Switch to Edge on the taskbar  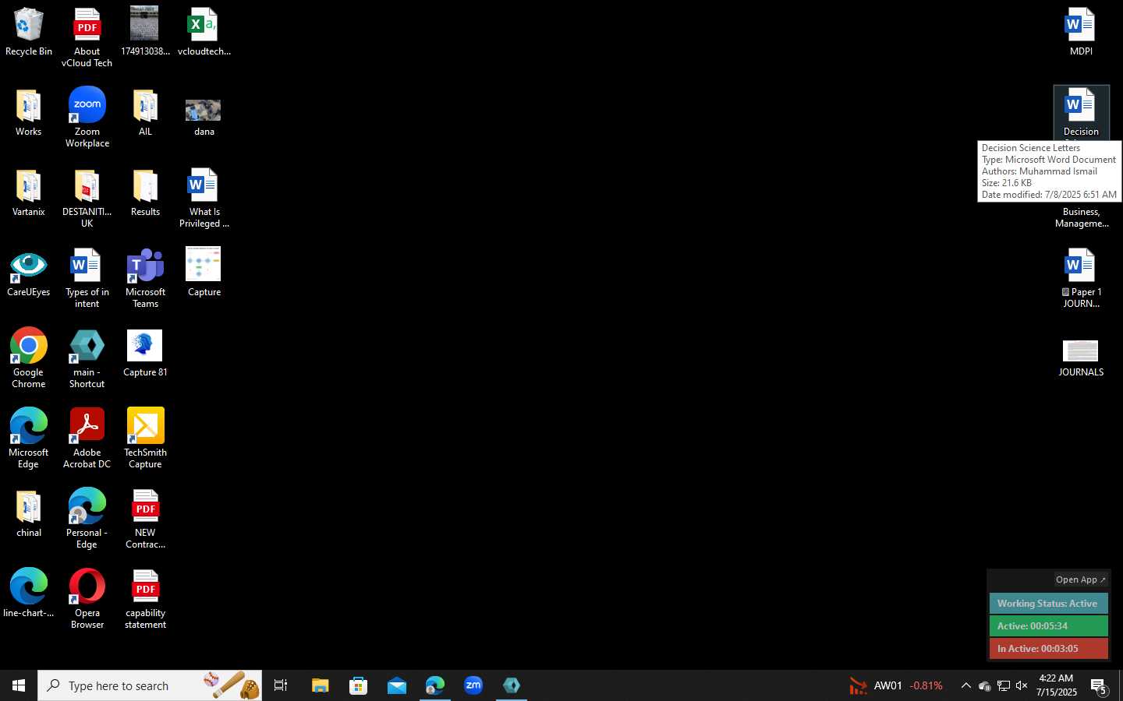coord(434,685)
